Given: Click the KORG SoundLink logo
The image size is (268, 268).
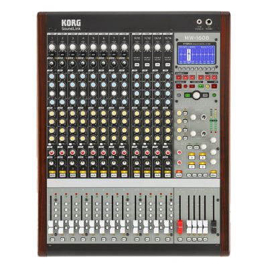Looking at the screenshot, I should (x=71, y=25).
